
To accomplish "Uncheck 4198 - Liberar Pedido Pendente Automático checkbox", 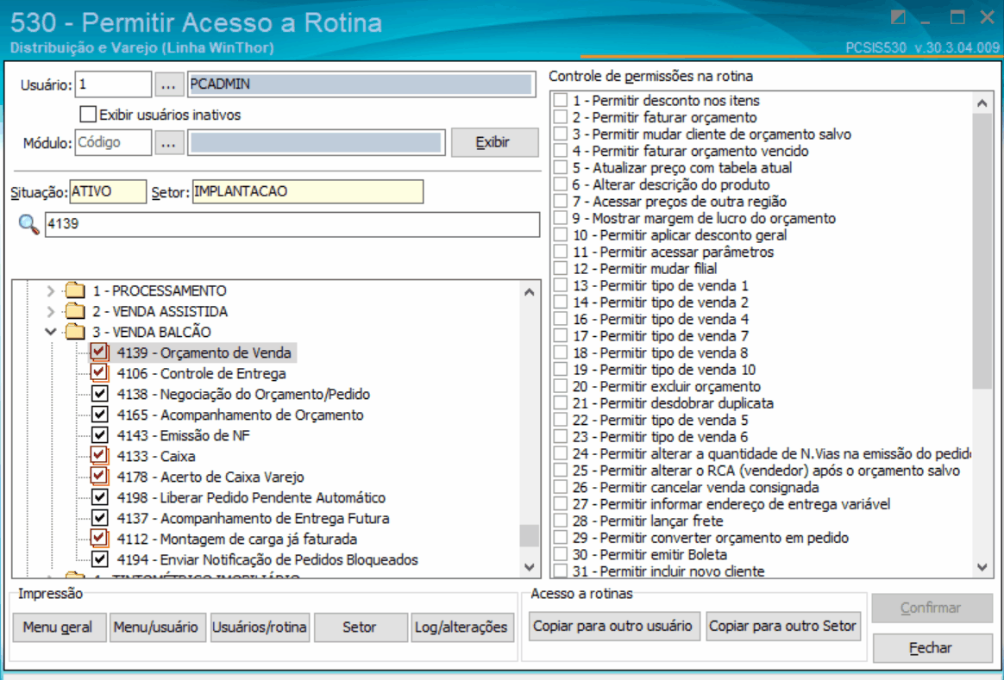I will pyautogui.click(x=99, y=497).
